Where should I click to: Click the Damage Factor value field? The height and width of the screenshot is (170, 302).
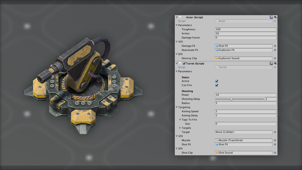coord(245,38)
